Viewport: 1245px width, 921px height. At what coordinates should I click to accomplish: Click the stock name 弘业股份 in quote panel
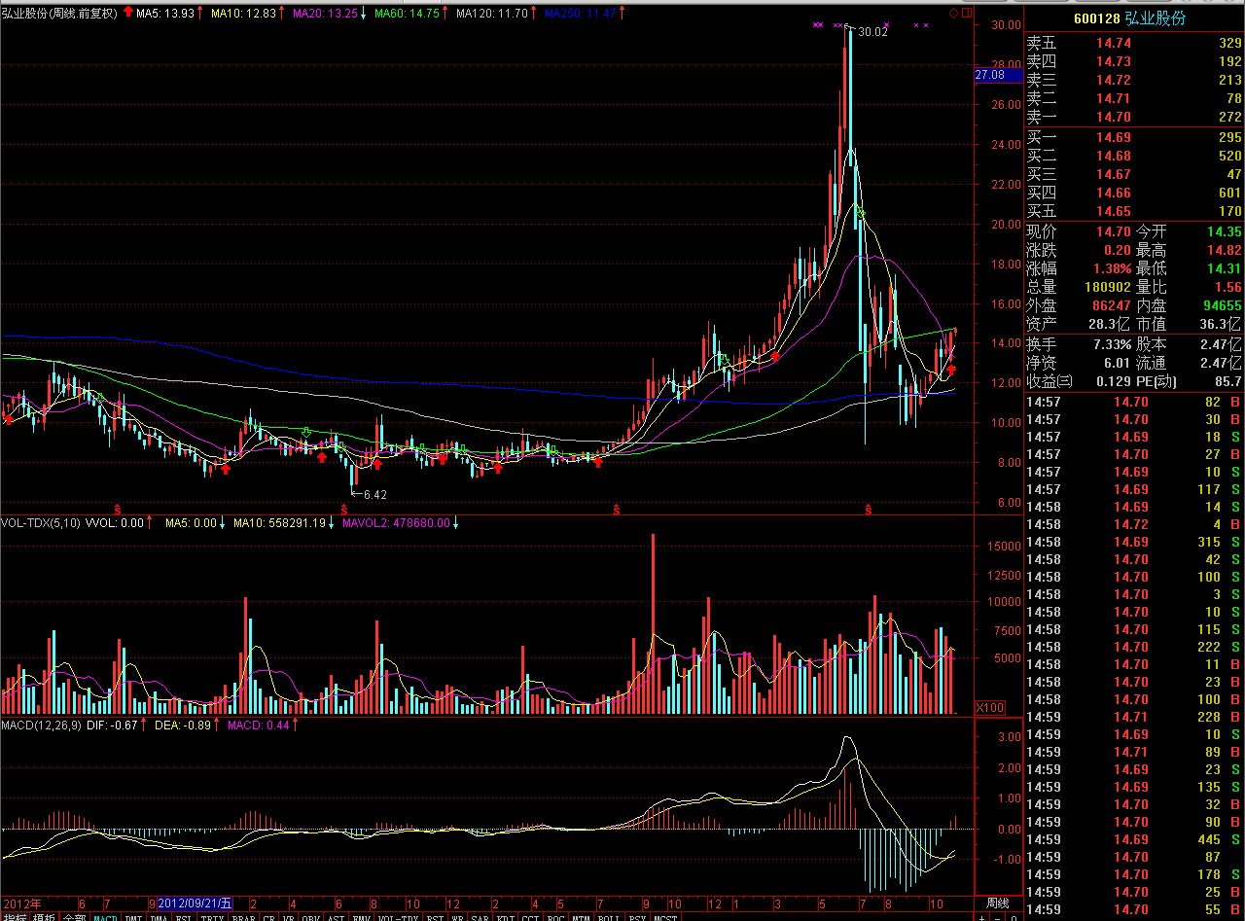pyautogui.click(x=1155, y=18)
